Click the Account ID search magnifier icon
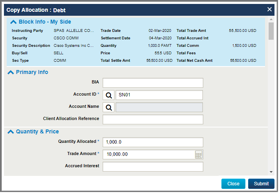The height and width of the screenshot is (194, 280). click(x=109, y=95)
